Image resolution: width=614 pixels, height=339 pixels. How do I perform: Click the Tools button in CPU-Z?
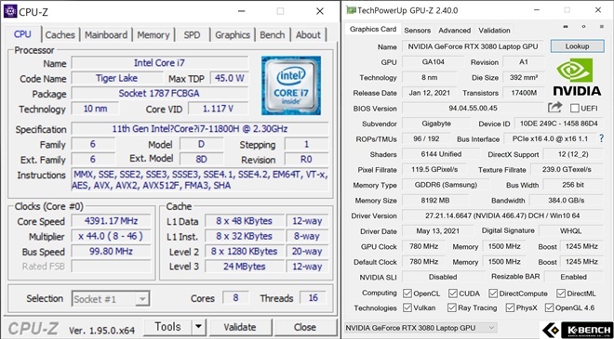167,327
